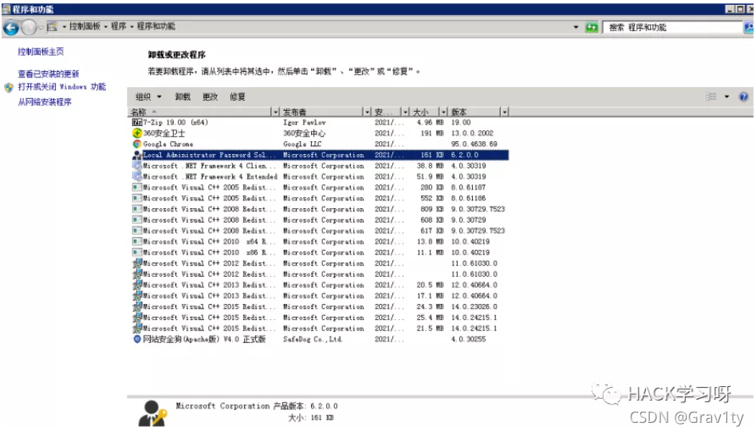Click into the 搜索 程序和功能 search box
This screenshot has width=756, height=434.
click(x=672, y=27)
